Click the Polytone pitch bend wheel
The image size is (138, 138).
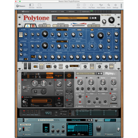(25, 66)
